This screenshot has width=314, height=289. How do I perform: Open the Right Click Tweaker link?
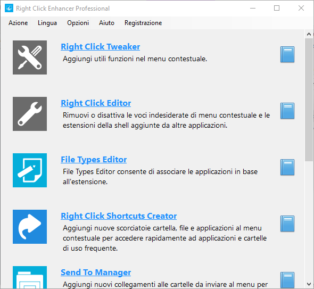coord(101,47)
